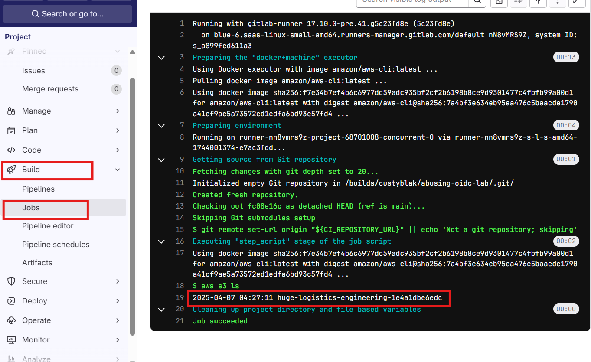
Task: Click the 00:13 duration badge
Action: click(566, 57)
